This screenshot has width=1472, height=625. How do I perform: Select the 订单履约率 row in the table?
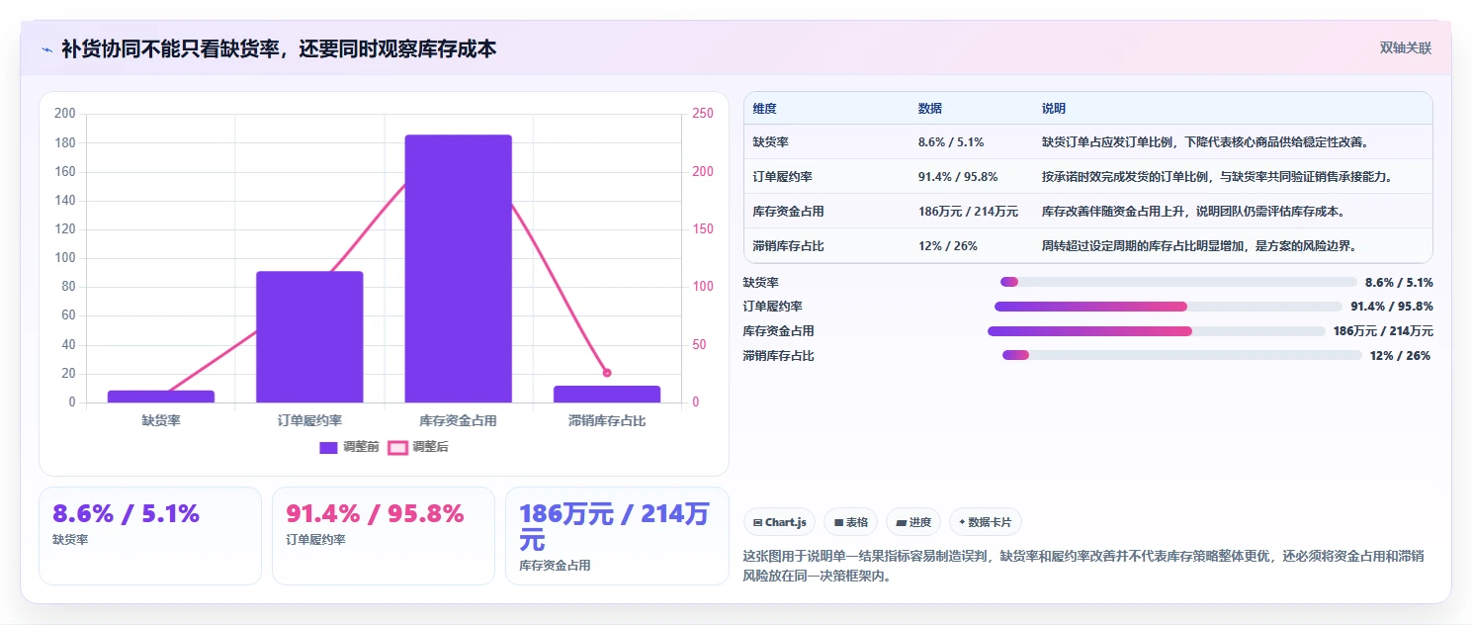point(1087,177)
